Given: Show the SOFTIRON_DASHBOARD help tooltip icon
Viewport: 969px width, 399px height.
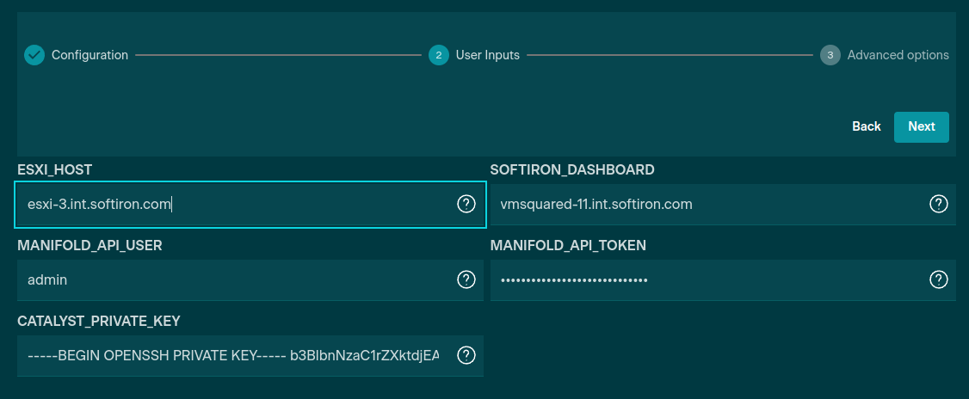Looking at the screenshot, I should click(939, 204).
